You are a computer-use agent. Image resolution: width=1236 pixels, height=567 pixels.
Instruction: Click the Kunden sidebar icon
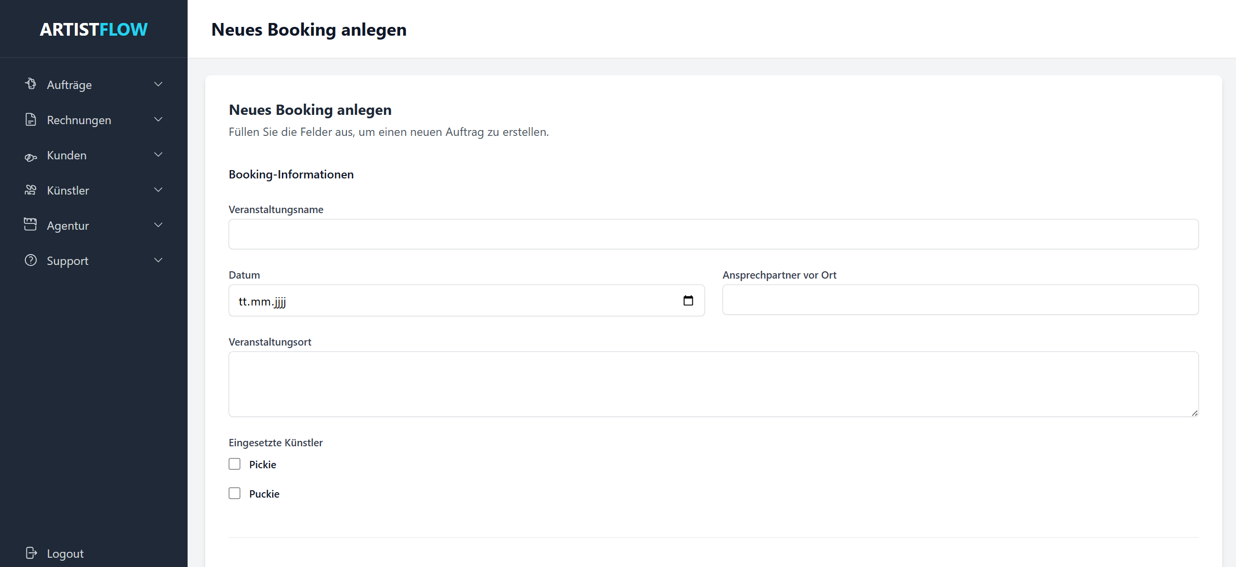click(31, 156)
